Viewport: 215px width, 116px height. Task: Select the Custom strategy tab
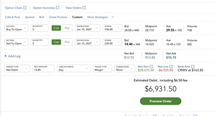pos(77,17)
